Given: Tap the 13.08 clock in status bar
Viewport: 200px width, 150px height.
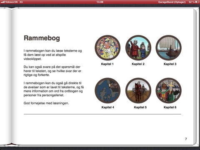Looking at the screenshot, I should 100,2.
